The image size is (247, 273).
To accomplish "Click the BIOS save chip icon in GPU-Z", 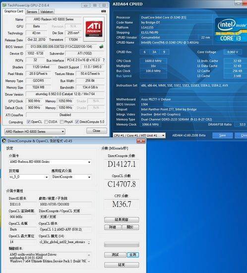I will coord(101,47).
